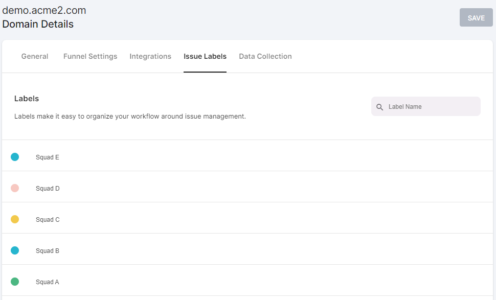Click the Squad E cyan color dot
The image size is (496, 300).
click(x=15, y=157)
